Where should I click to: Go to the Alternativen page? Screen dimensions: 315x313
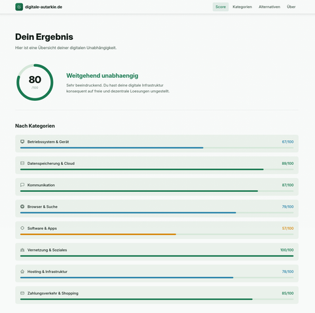(x=269, y=7)
